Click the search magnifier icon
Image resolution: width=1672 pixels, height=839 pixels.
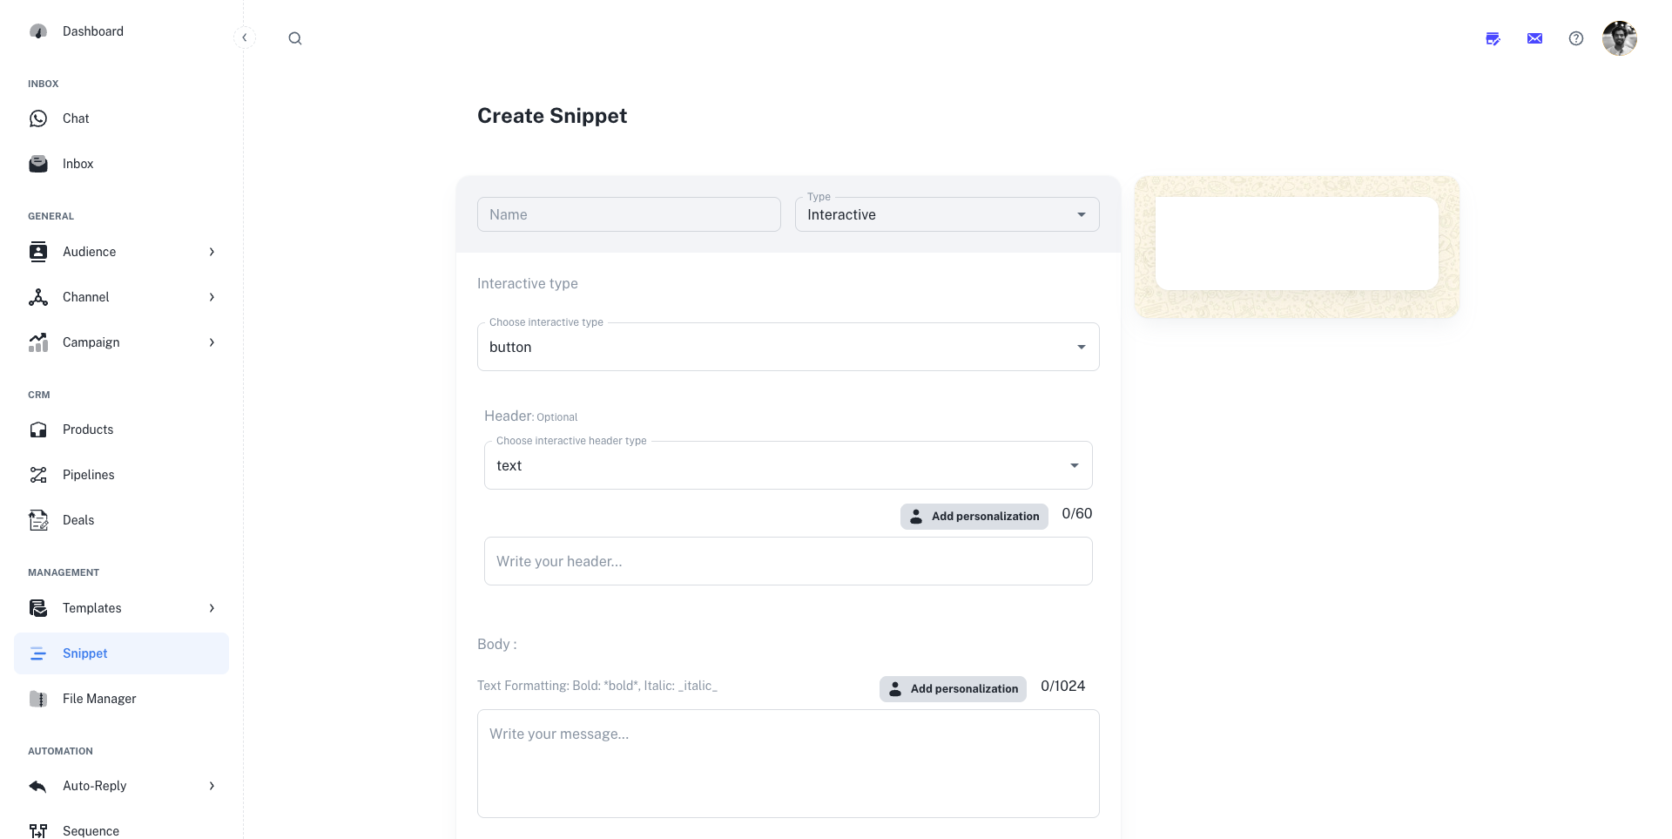coord(295,38)
